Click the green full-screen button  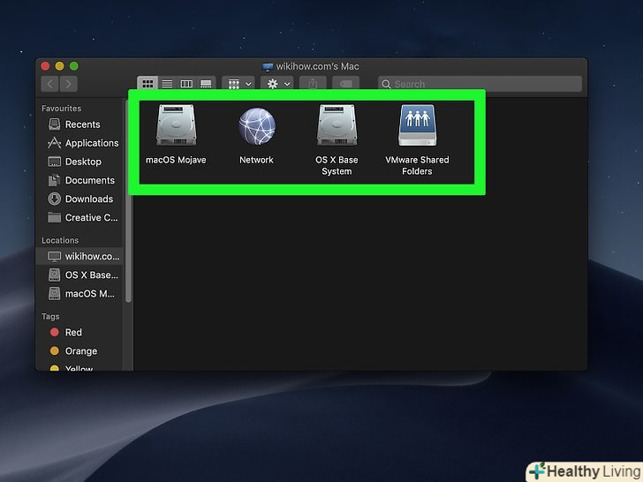(74, 66)
